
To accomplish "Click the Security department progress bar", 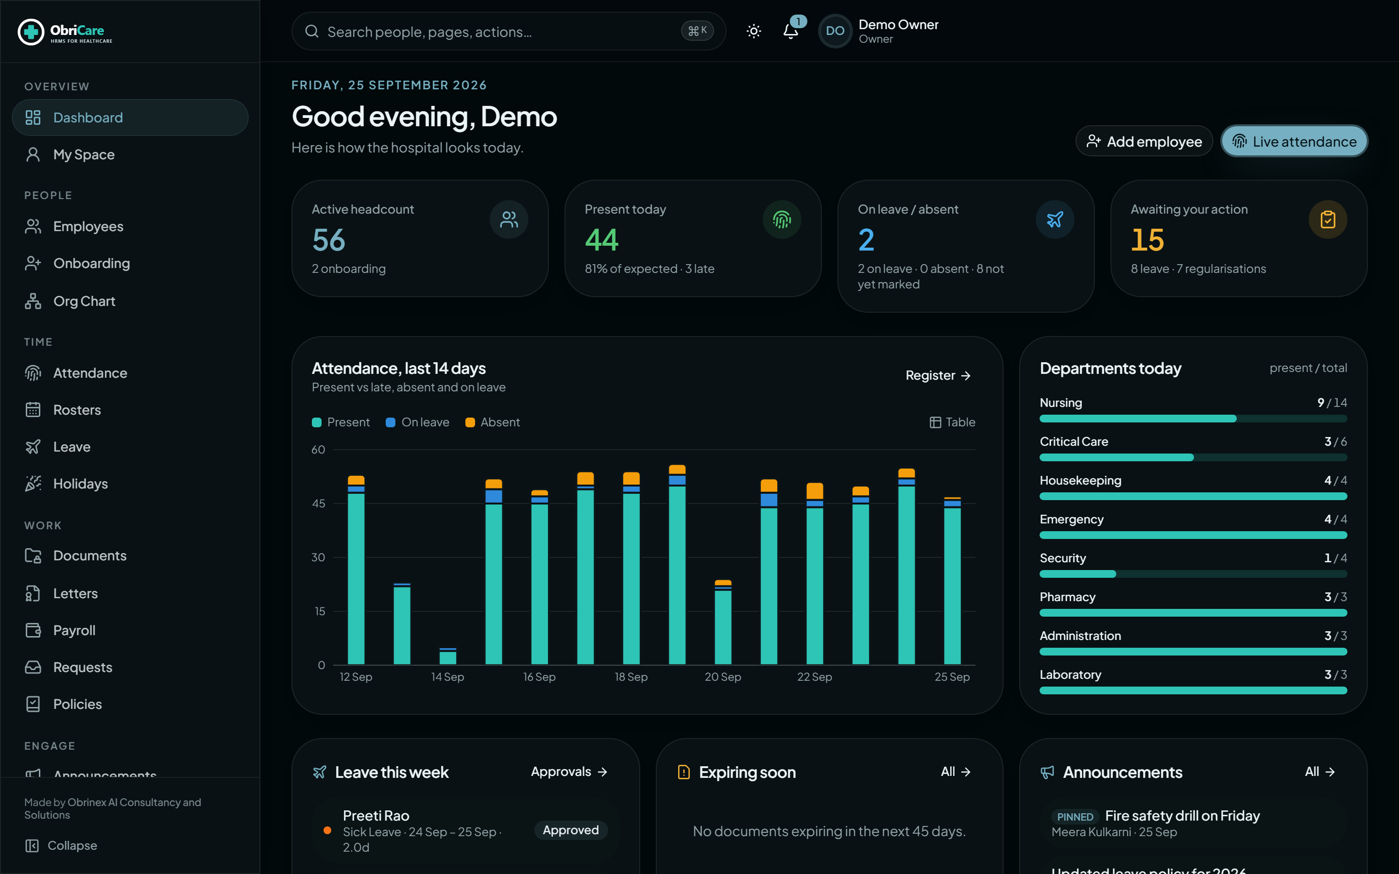I will 1193,574.
